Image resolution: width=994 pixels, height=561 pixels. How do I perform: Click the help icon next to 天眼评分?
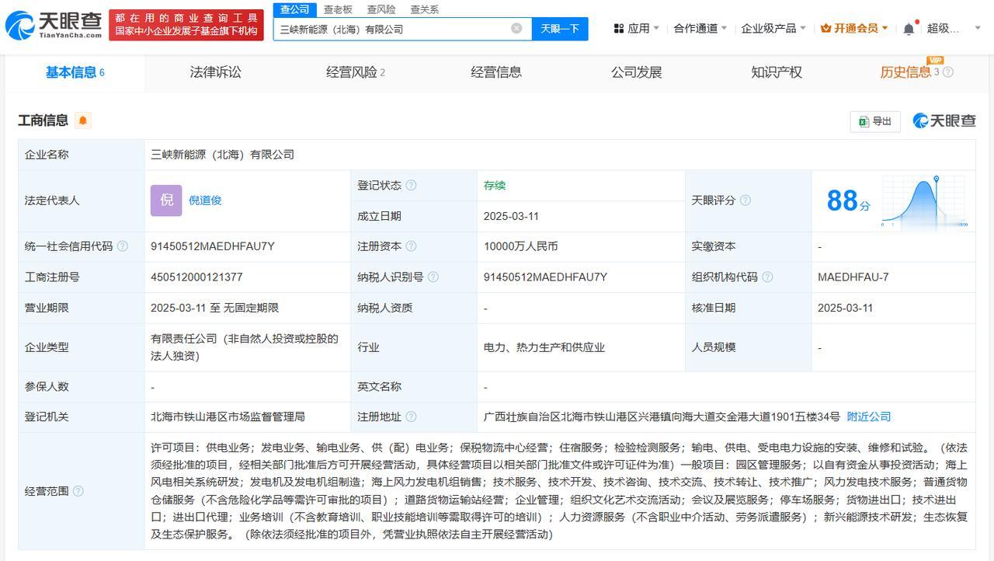[745, 200]
